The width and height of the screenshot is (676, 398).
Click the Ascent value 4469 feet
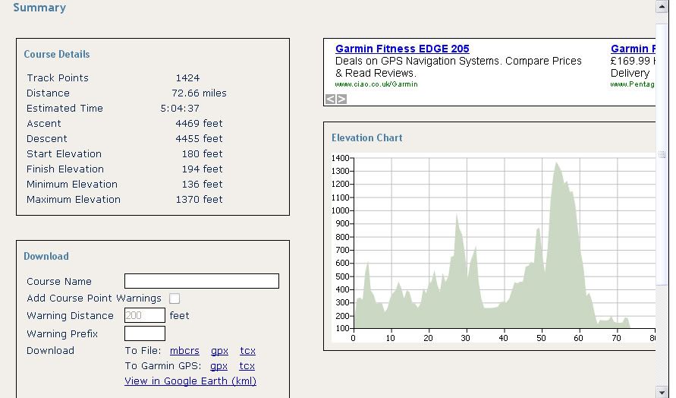(200, 124)
